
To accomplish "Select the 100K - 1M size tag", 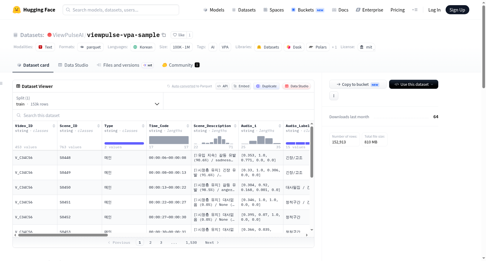I will (x=181, y=47).
